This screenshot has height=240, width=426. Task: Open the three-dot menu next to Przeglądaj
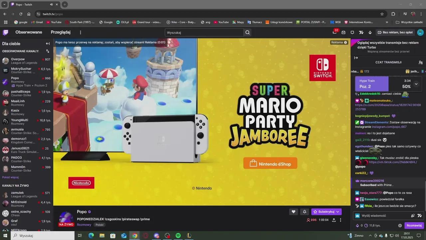[80, 32]
